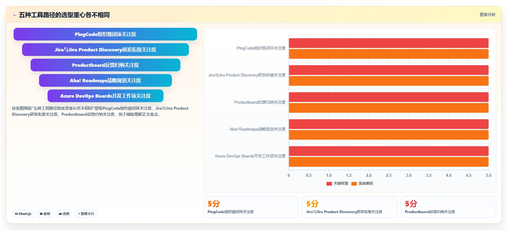Click the orange Azure DevOps Boards bar
Viewport: 508px width, 230px height.
click(x=389, y=162)
